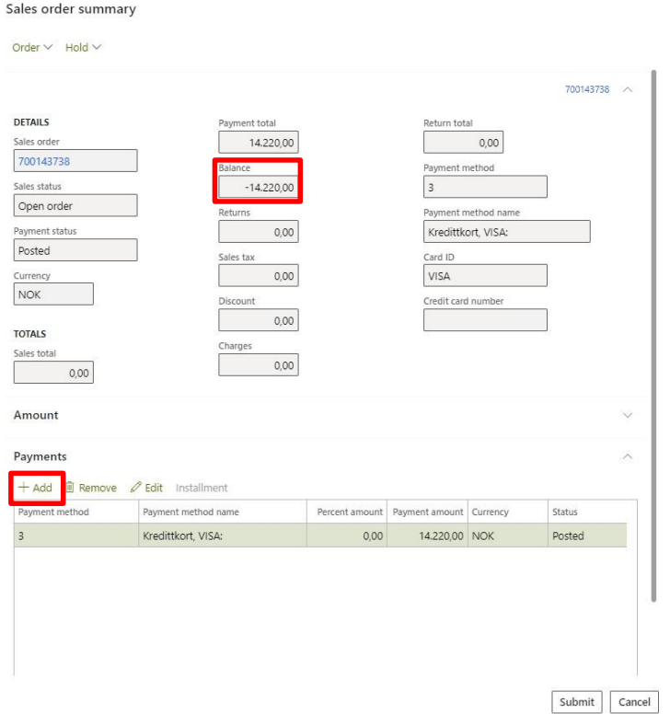Open sales order 700143738 link in Details
This screenshot has width=670, height=714.
[x=44, y=161]
